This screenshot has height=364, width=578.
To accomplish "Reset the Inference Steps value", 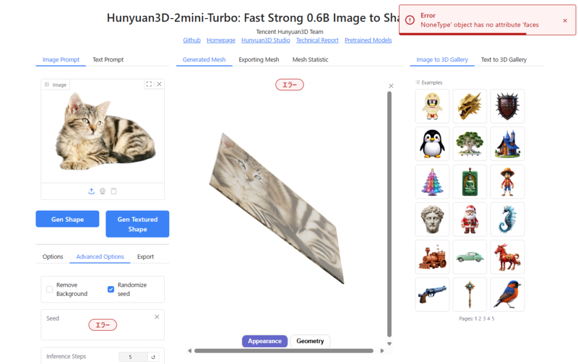I will pyautogui.click(x=153, y=357).
